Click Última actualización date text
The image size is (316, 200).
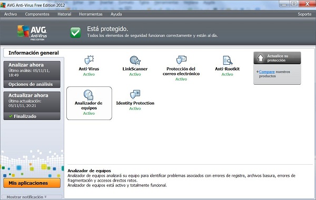(25, 103)
